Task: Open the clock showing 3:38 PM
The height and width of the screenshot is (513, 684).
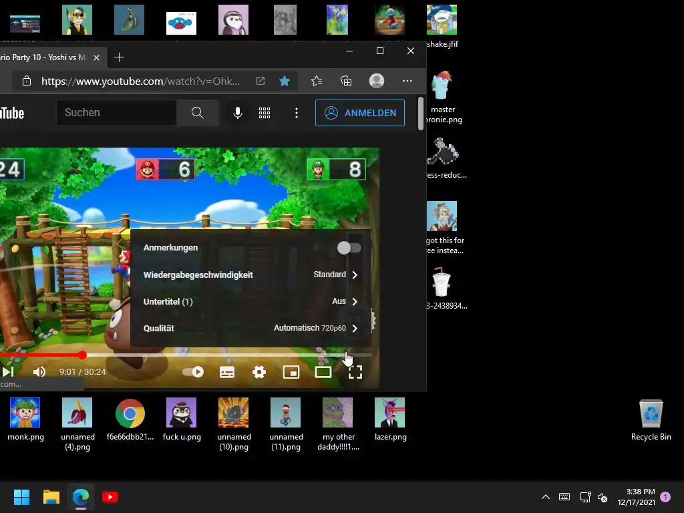Action: point(637,497)
